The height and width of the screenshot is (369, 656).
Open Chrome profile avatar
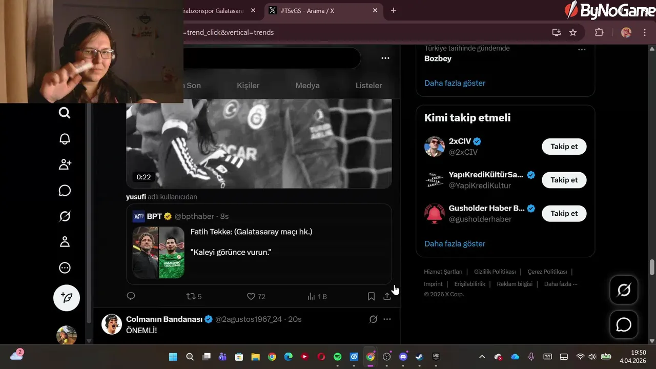626,32
